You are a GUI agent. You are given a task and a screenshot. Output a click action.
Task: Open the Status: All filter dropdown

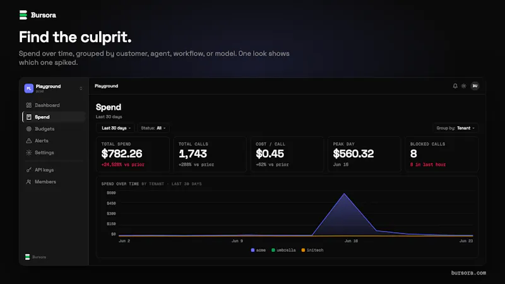pos(153,128)
